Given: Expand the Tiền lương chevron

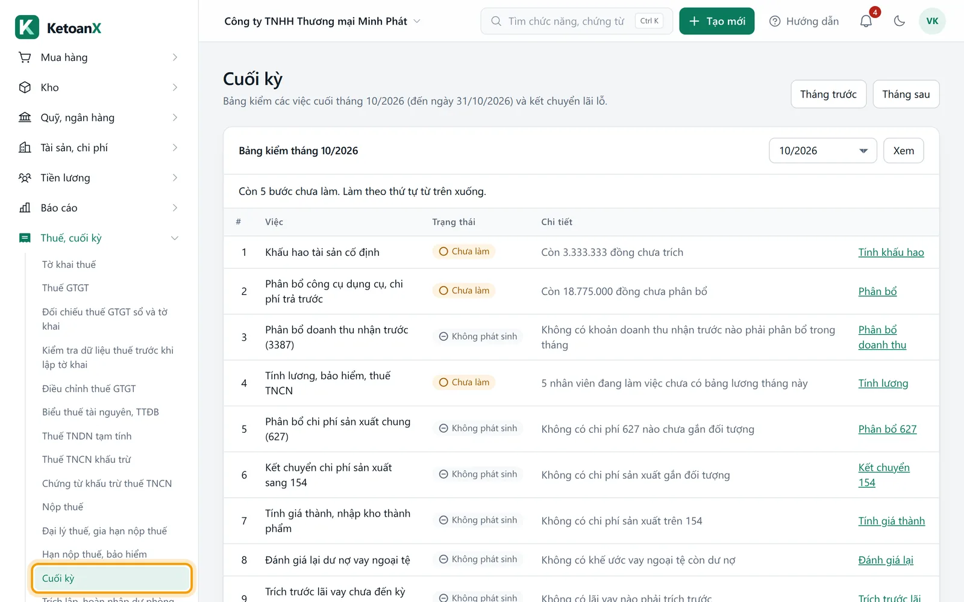Looking at the screenshot, I should (x=175, y=178).
